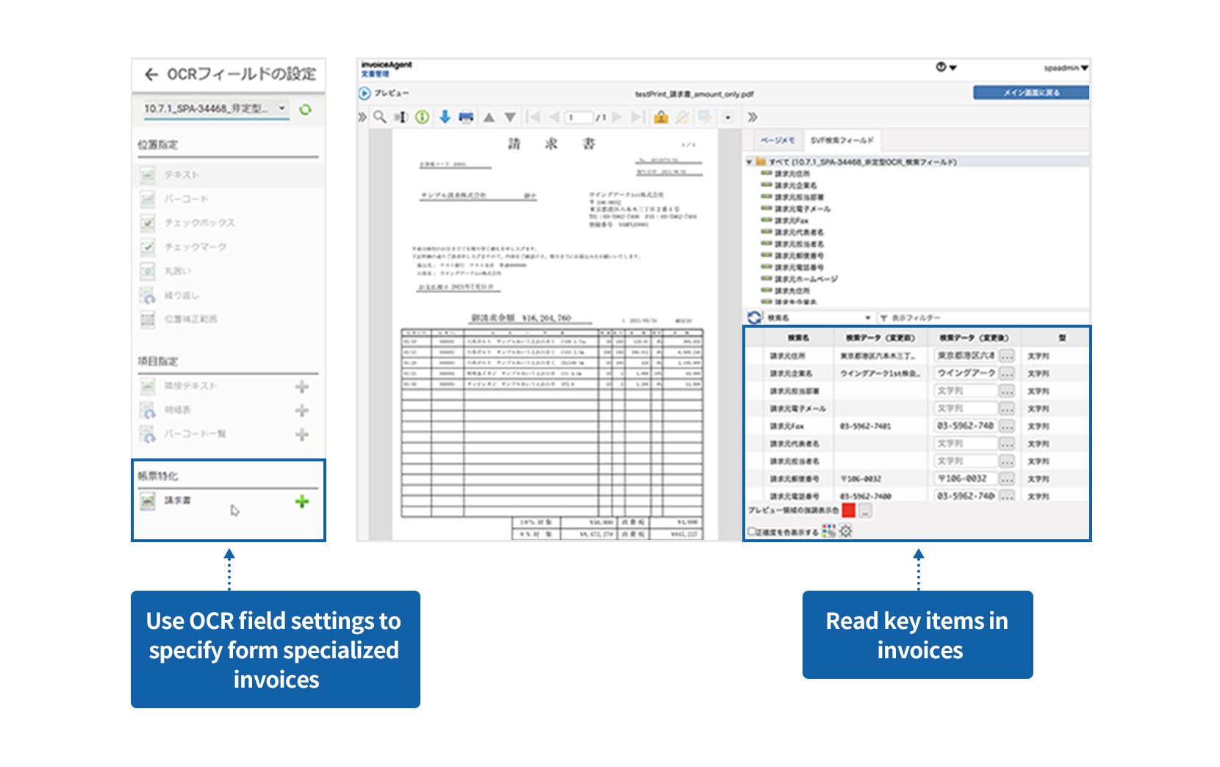Screen dimensions: 1220x767
Task: Open the 10.7.1_SPA-34468 template dropdown
Action: tap(213, 107)
